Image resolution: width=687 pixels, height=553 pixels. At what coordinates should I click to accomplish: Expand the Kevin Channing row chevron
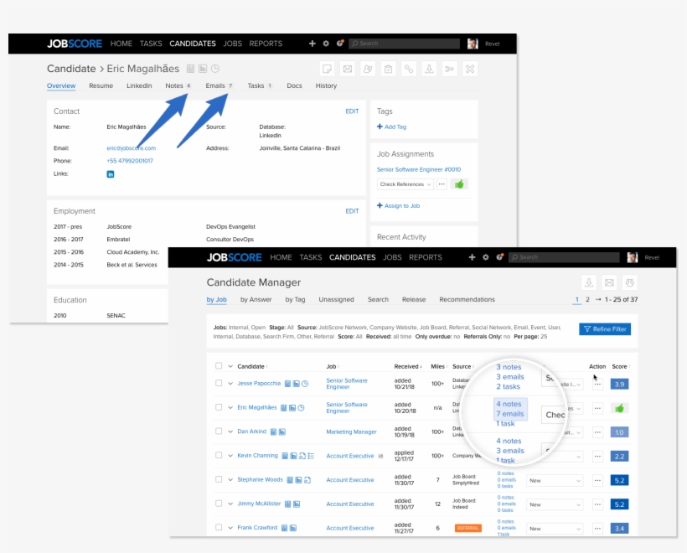(x=230, y=456)
